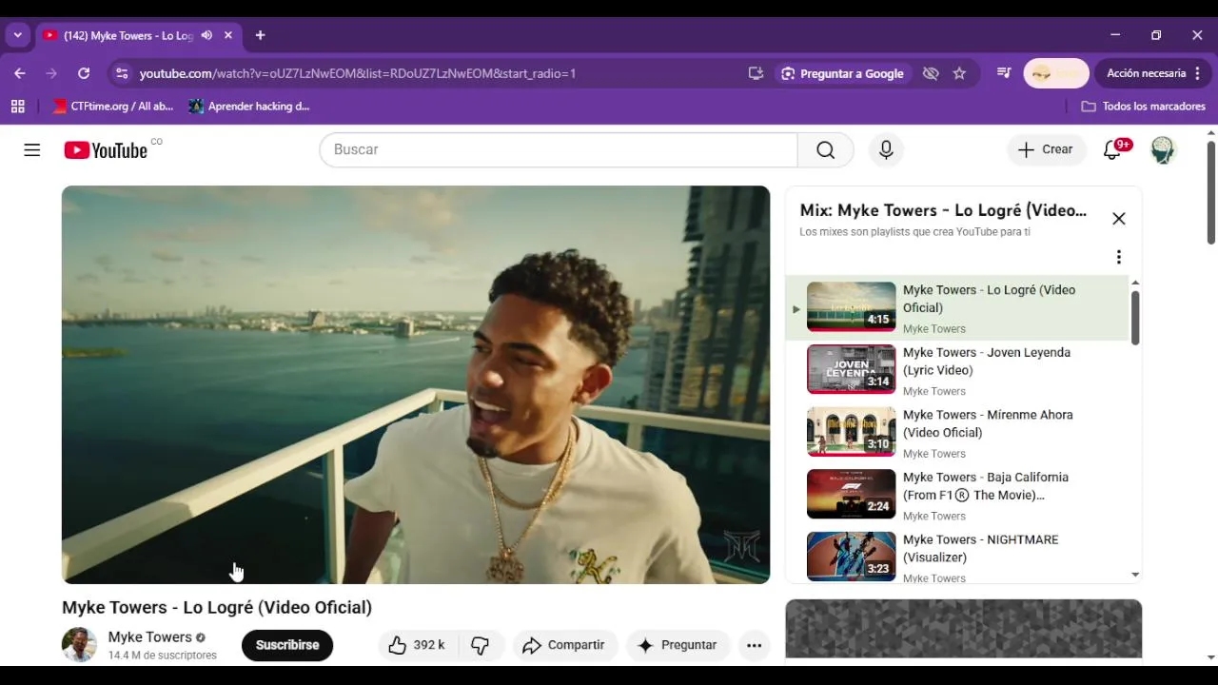Start voice search with microphone icon

(x=886, y=149)
